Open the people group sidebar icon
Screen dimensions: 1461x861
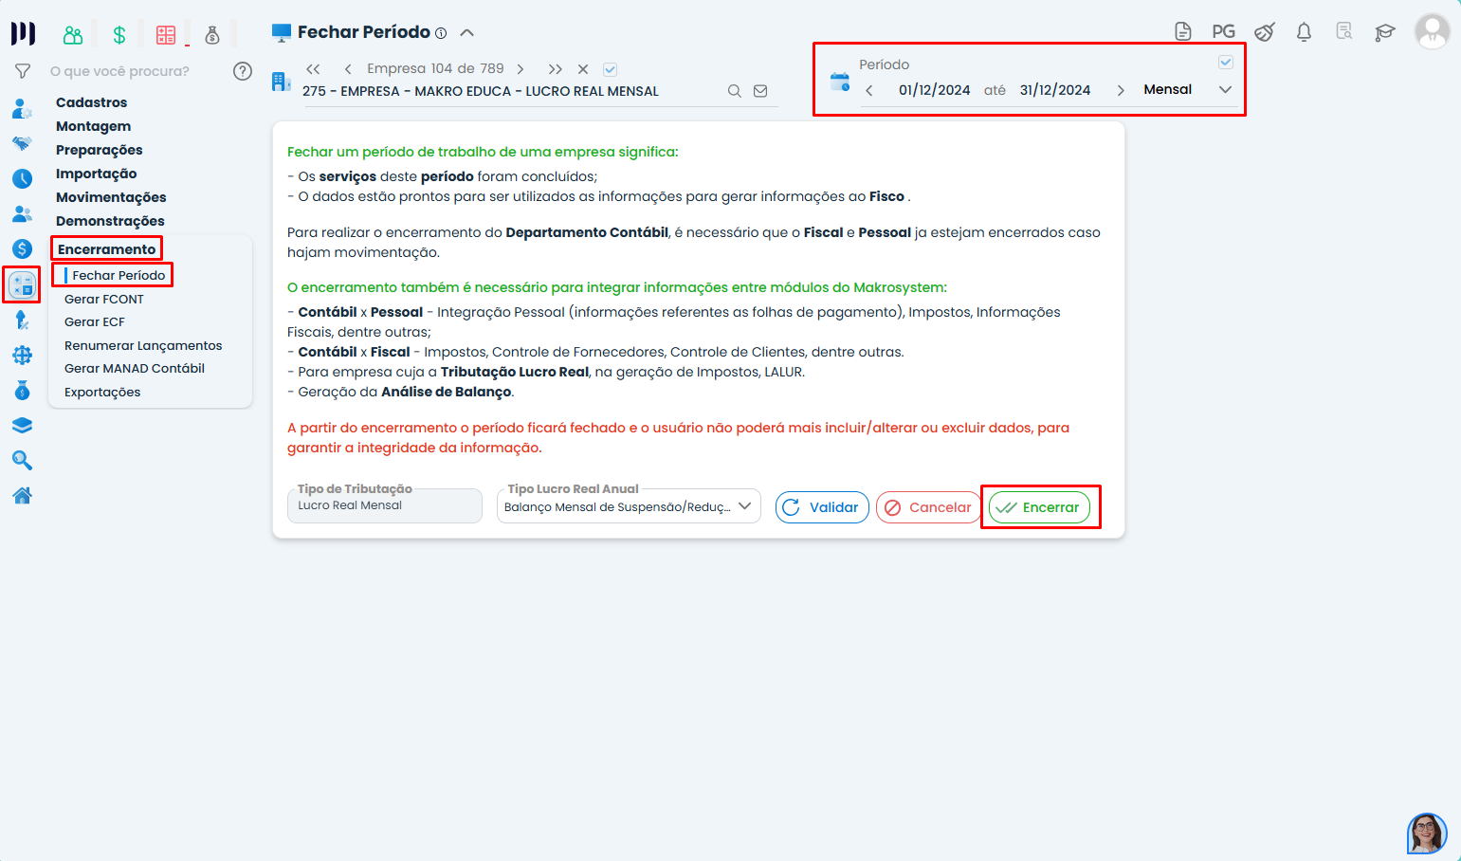pyautogui.click(x=22, y=213)
